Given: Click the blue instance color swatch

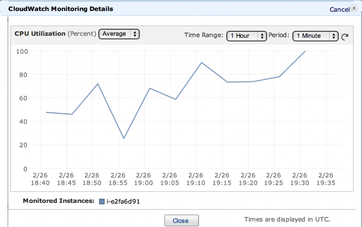Looking at the screenshot, I should coord(102,202).
